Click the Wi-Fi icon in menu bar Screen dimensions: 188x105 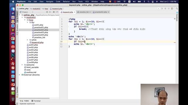125,1
